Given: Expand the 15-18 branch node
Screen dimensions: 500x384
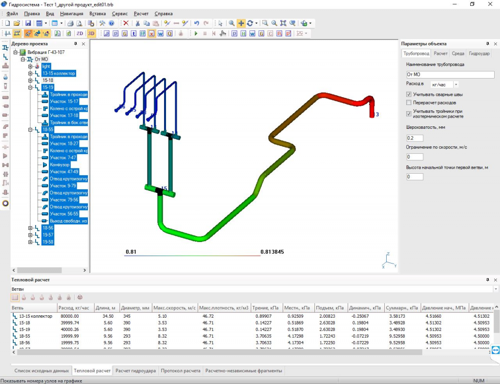Looking at the screenshot, I should 30,81.
